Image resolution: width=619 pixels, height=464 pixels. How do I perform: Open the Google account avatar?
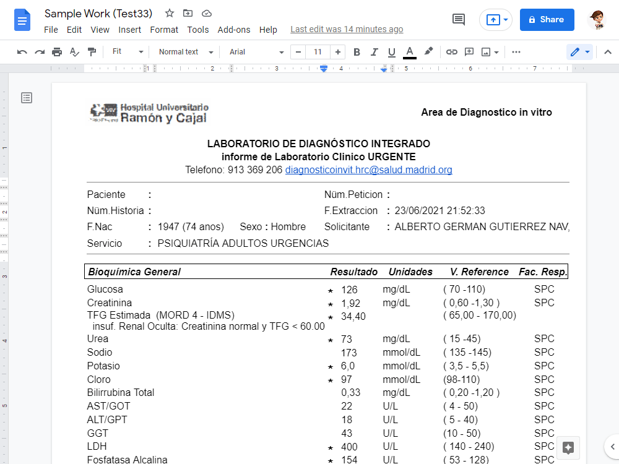coord(597,20)
